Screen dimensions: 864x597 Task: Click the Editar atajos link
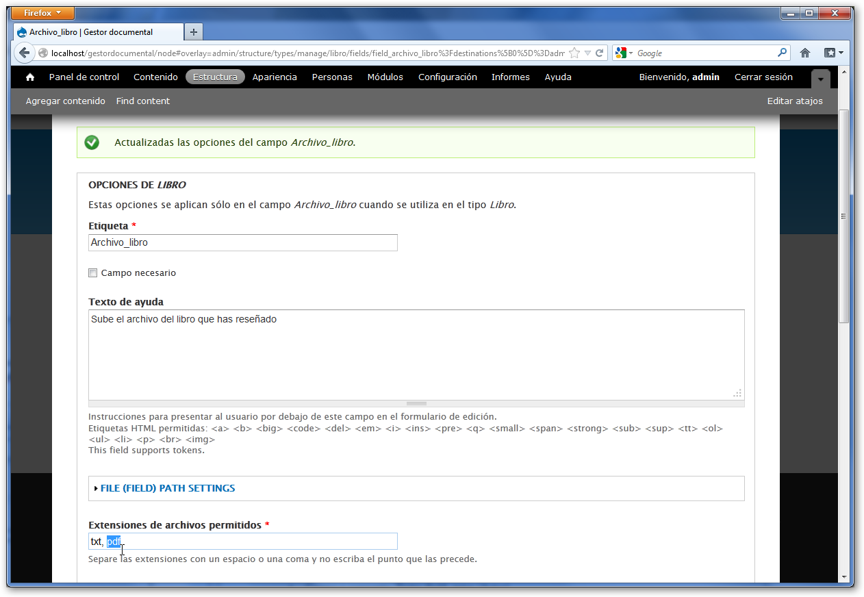[x=794, y=101]
